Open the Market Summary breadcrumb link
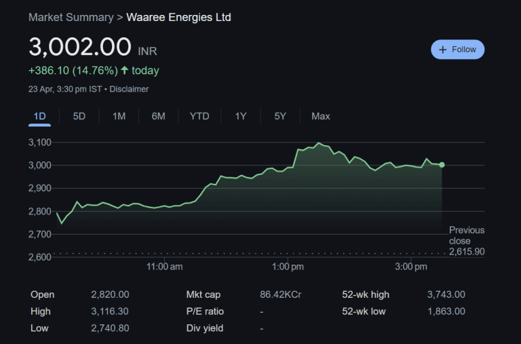521x344 pixels. [x=71, y=17]
